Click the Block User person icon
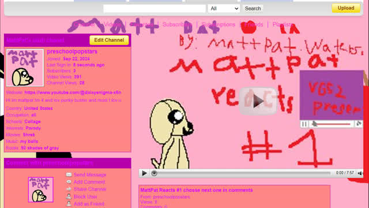This screenshot has height=208, width=369. pos(69,196)
